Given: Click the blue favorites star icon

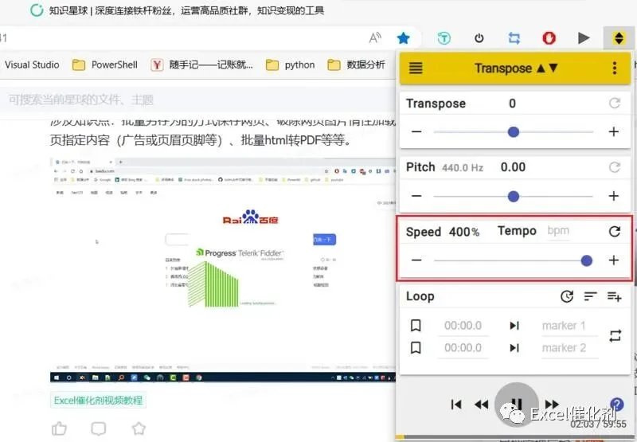Looking at the screenshot, I should pos(404,38).
